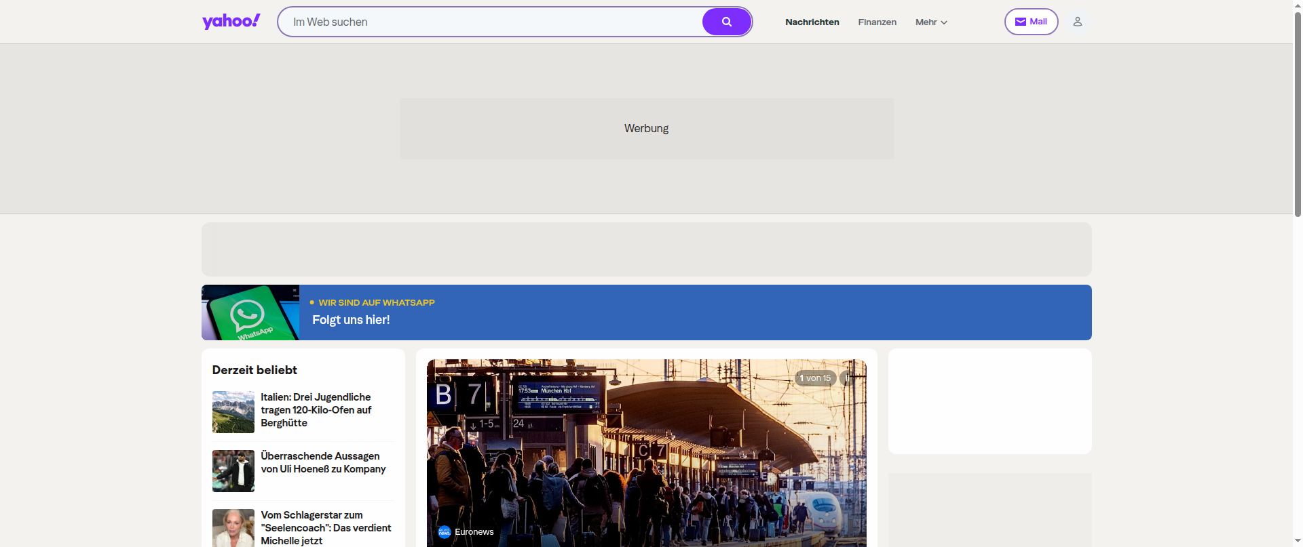Click the Yahoo logo
Image resolution: width=1303 pixels, height=547 pixels.
tap(231, 22)
